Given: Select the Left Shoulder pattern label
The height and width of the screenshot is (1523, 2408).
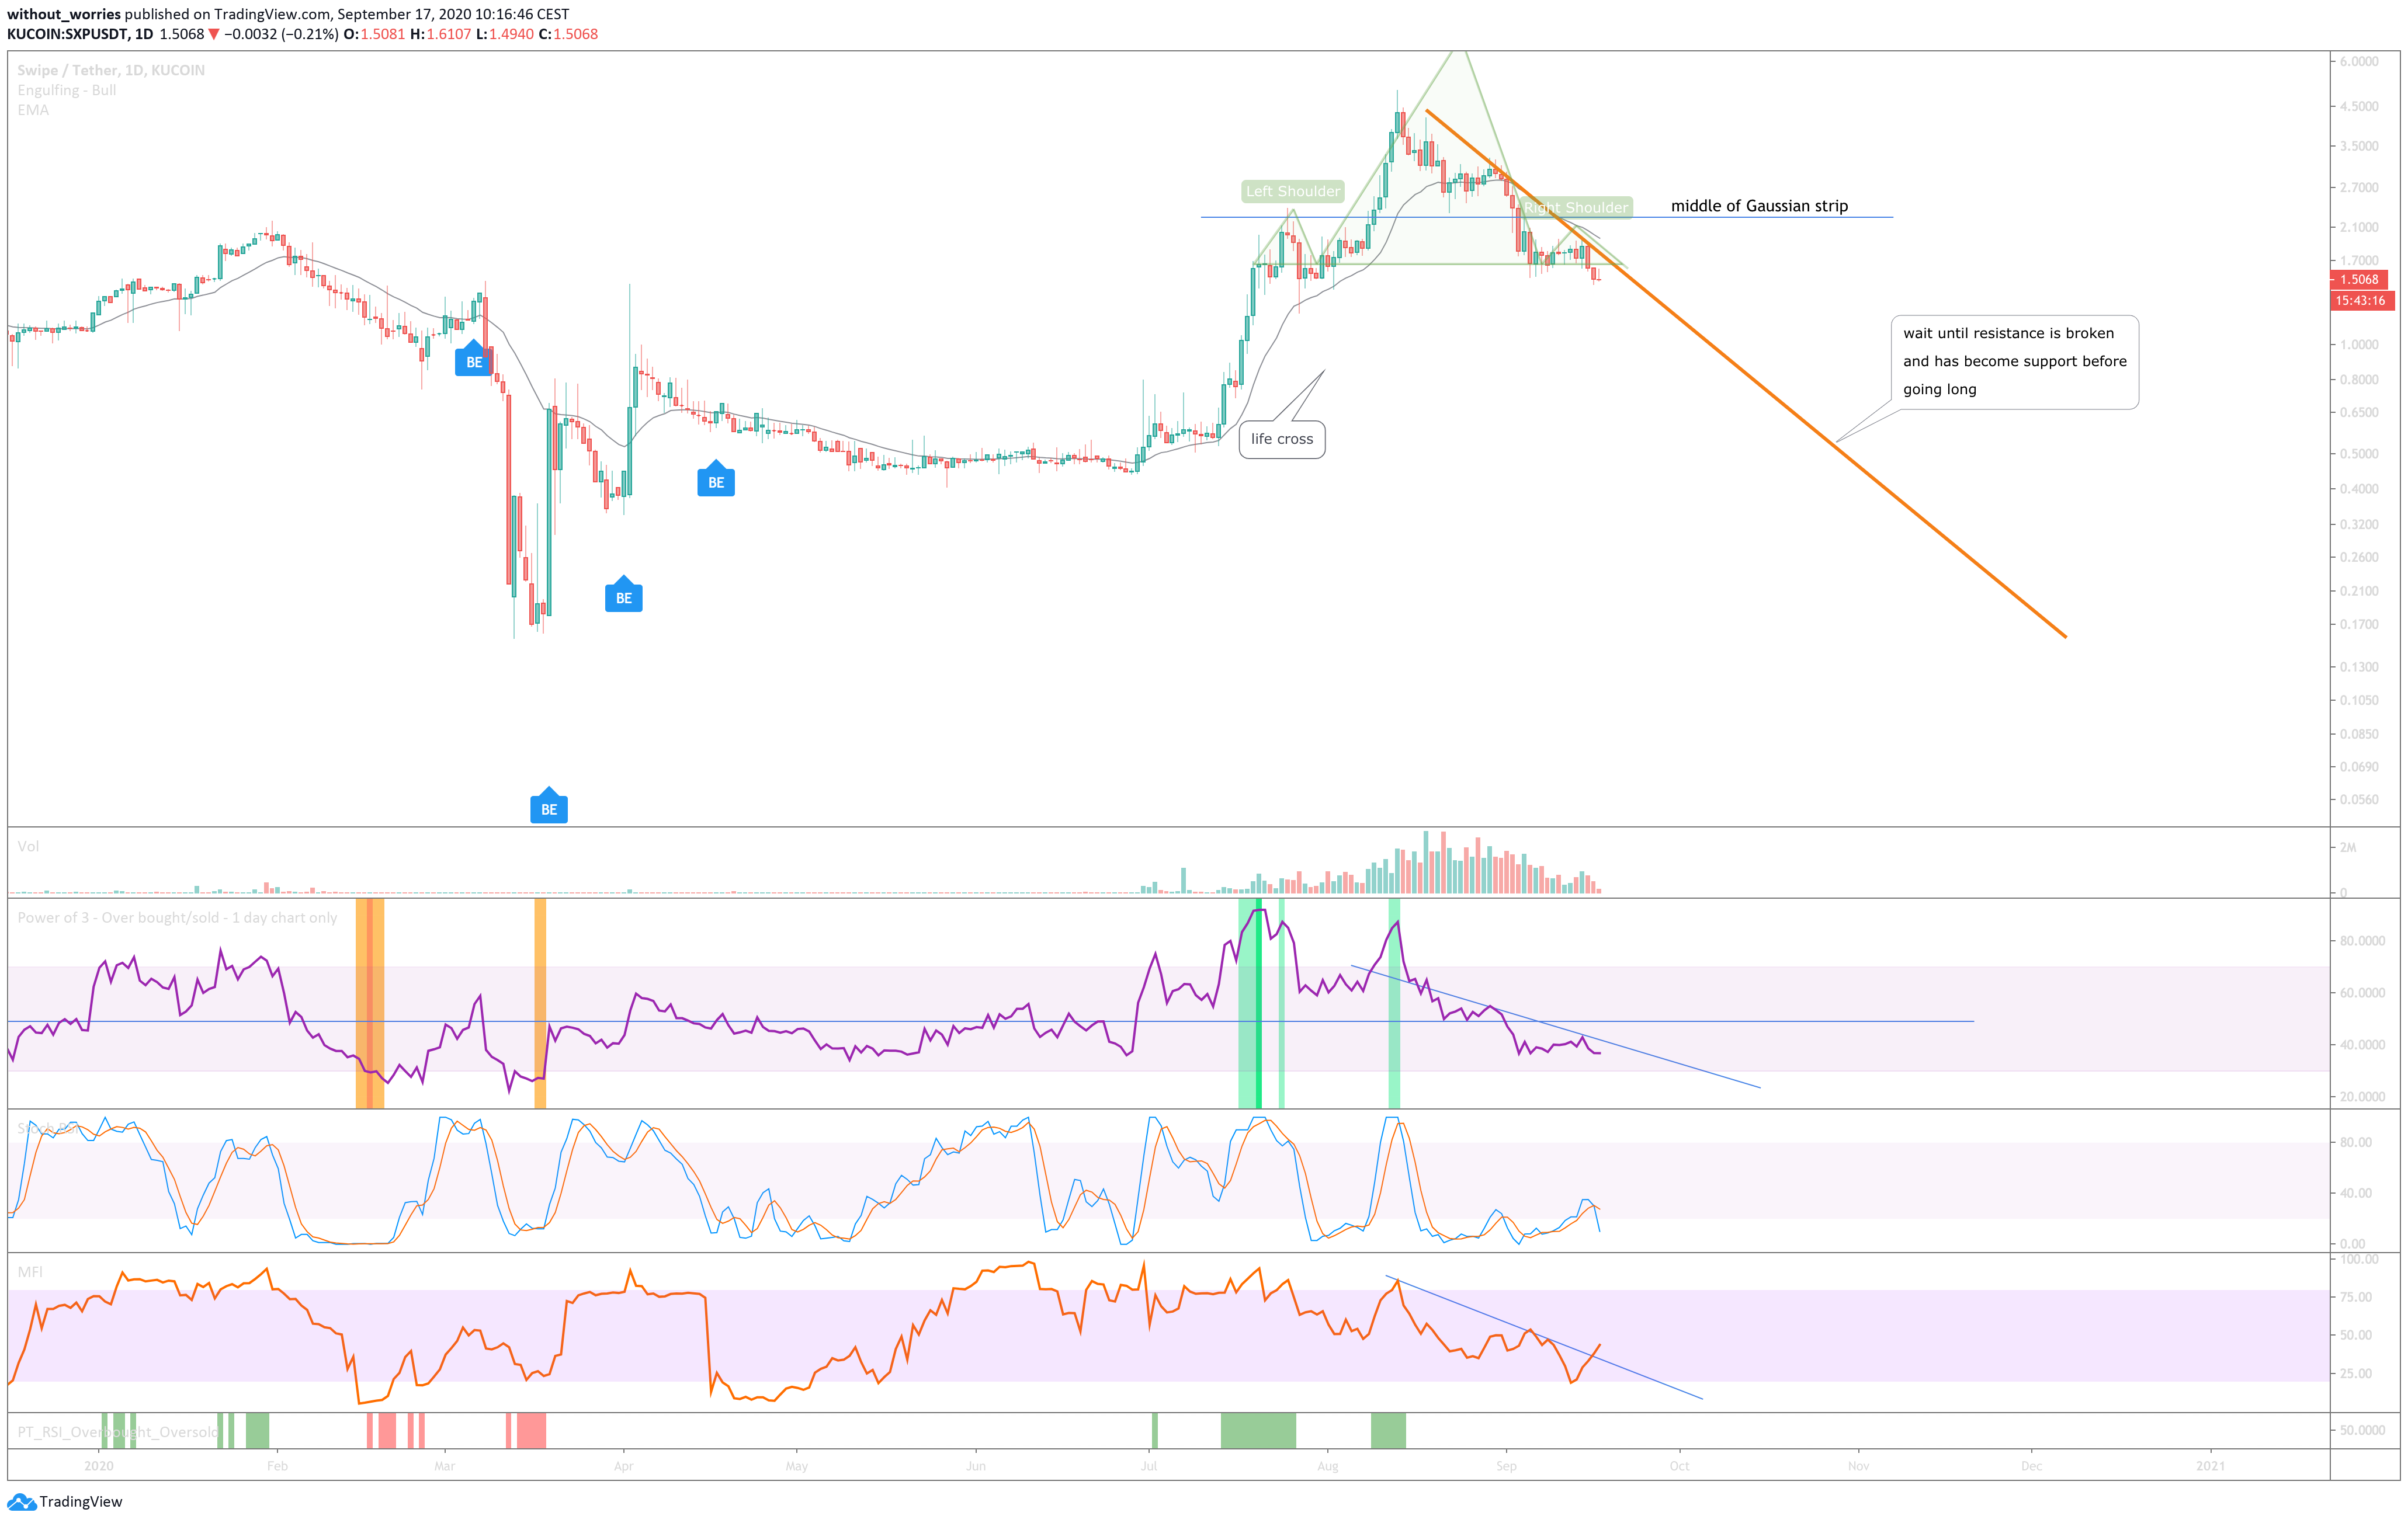Looking at the screenshot, I should click(x=1293, y=191).
